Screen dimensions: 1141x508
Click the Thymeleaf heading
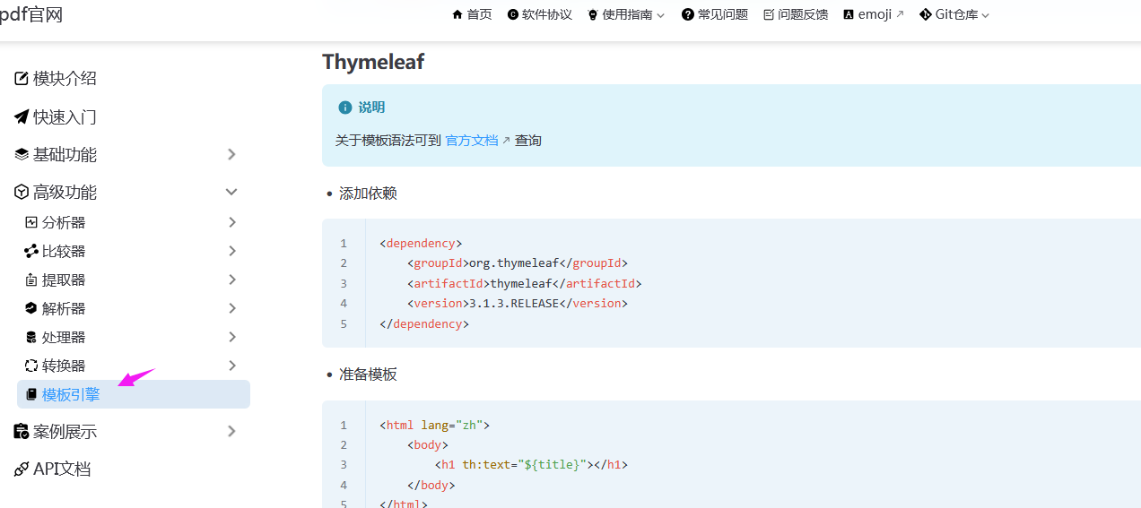click(x=373, y=62)
